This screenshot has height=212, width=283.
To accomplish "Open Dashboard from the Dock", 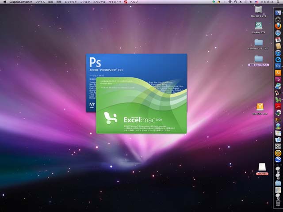I will [278, 19].
